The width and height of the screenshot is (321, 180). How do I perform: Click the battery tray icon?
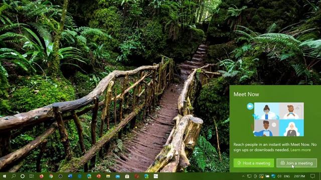(267, 176)
